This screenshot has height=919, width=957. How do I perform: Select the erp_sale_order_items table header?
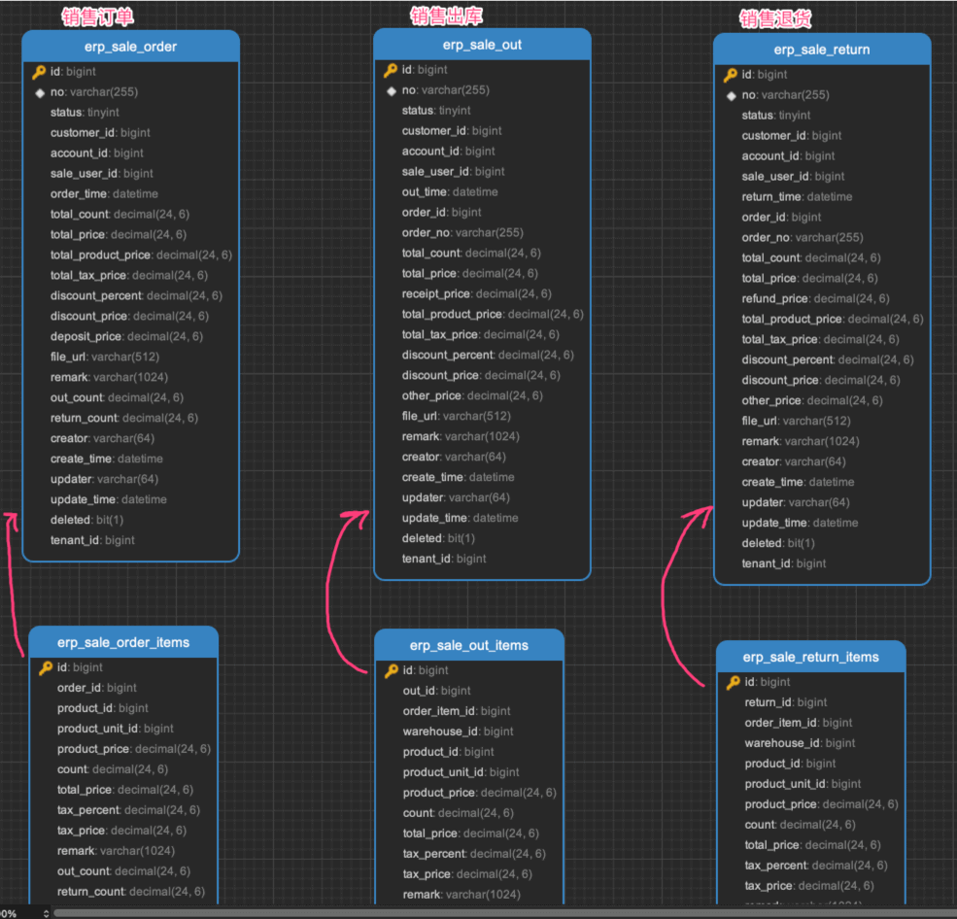(123, 642)
